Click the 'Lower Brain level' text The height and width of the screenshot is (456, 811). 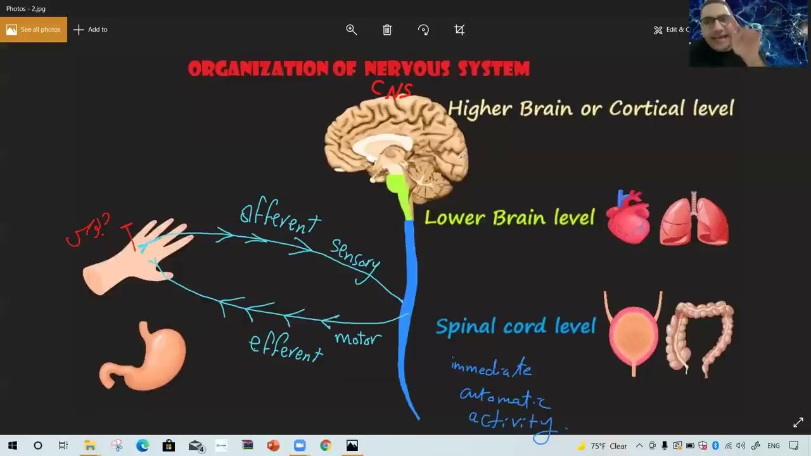509,217
